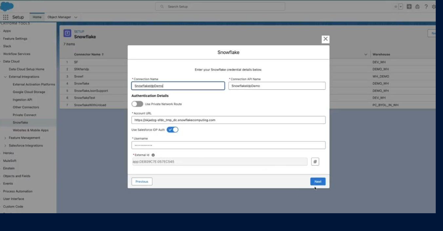Open Events in the sidebar
The image size is (443, 231).
click(8, 184)
